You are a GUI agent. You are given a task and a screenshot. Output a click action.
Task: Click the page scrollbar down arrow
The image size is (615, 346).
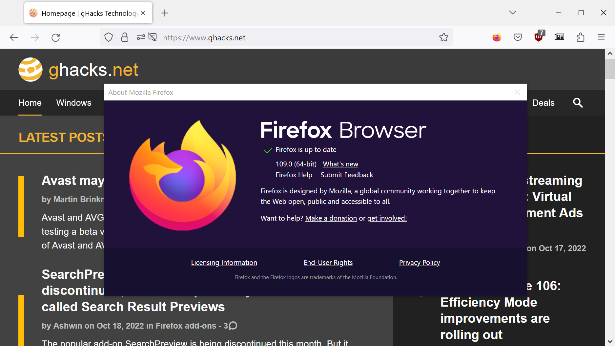coord(610,341)
